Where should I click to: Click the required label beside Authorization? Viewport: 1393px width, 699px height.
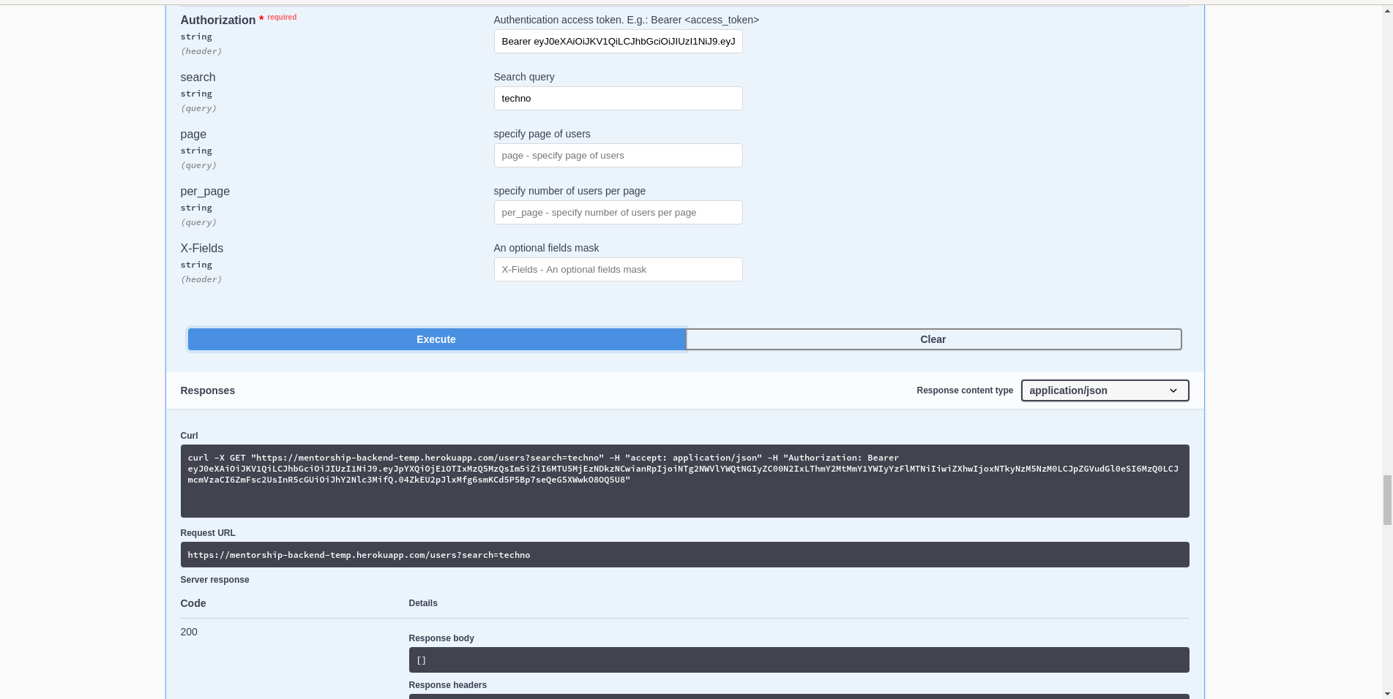click(281, 17)
